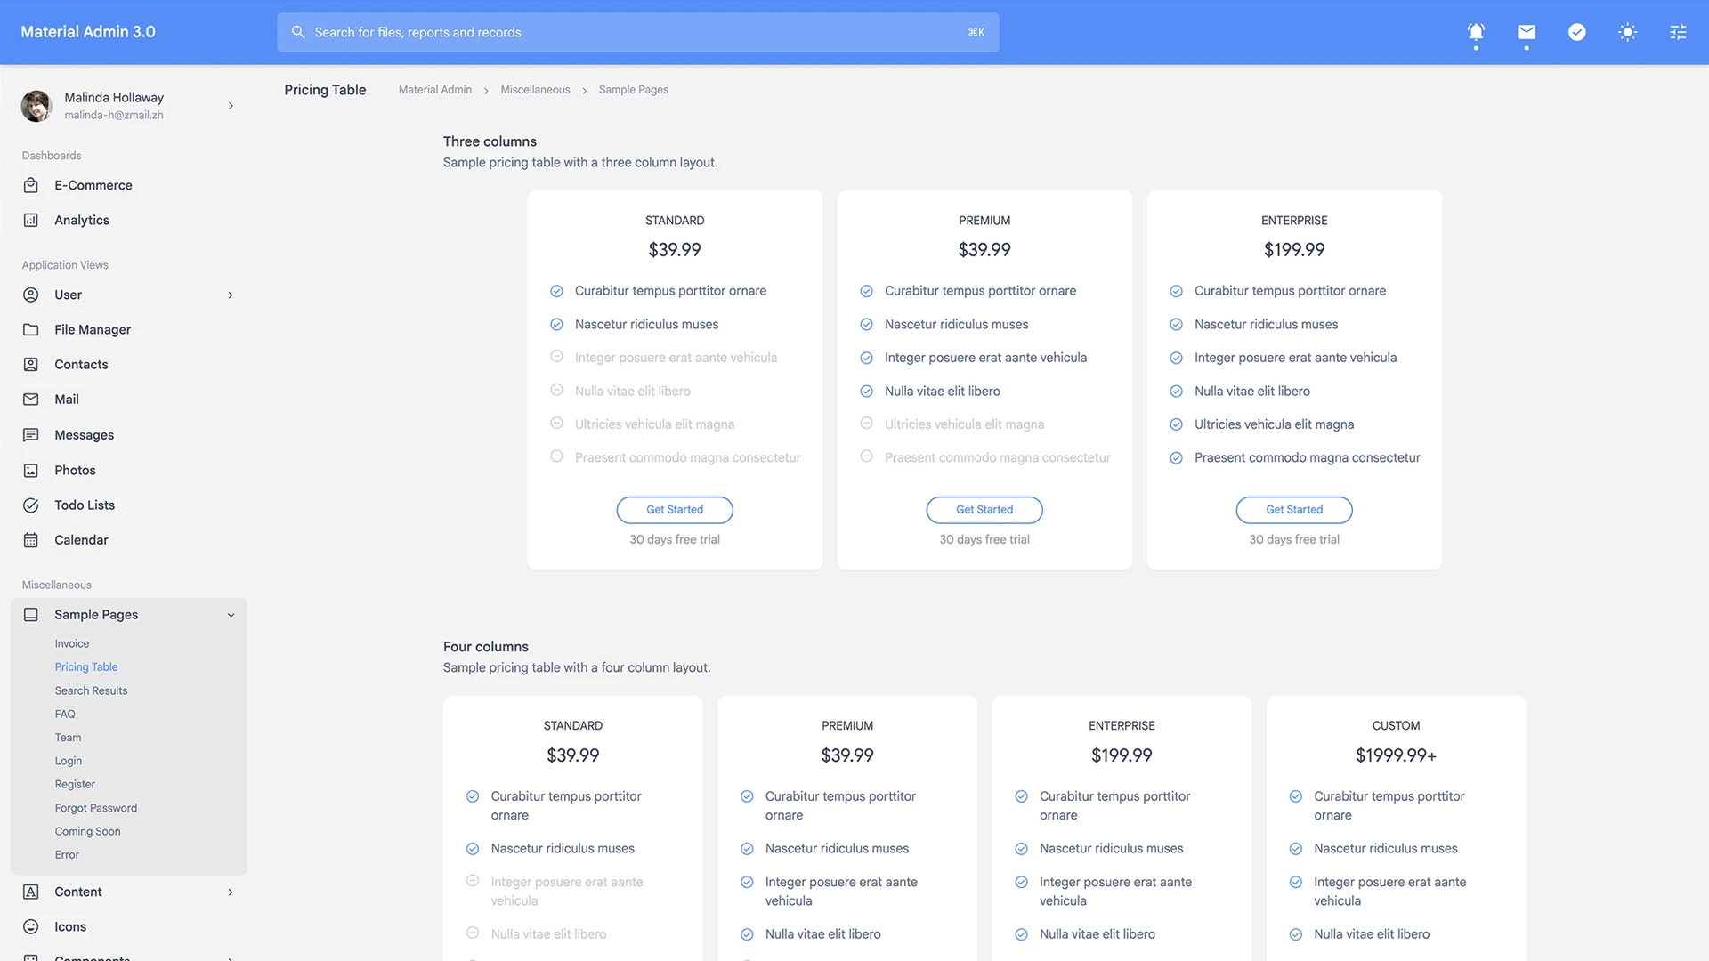
Task: Click the malinda-h@zmail.zh email text
Action: pos(114,115)
